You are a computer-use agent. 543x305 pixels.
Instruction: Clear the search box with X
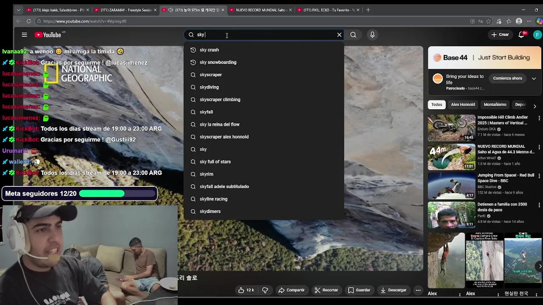click(339, 35)
